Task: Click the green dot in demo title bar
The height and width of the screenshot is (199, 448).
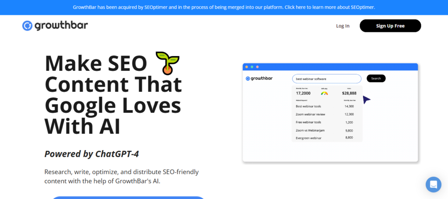Action: [252, 67]
